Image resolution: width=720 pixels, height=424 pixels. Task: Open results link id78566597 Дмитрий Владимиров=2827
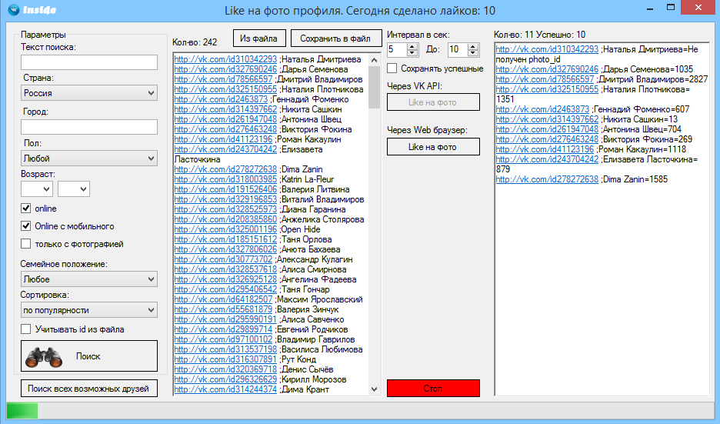coord(545,79)
